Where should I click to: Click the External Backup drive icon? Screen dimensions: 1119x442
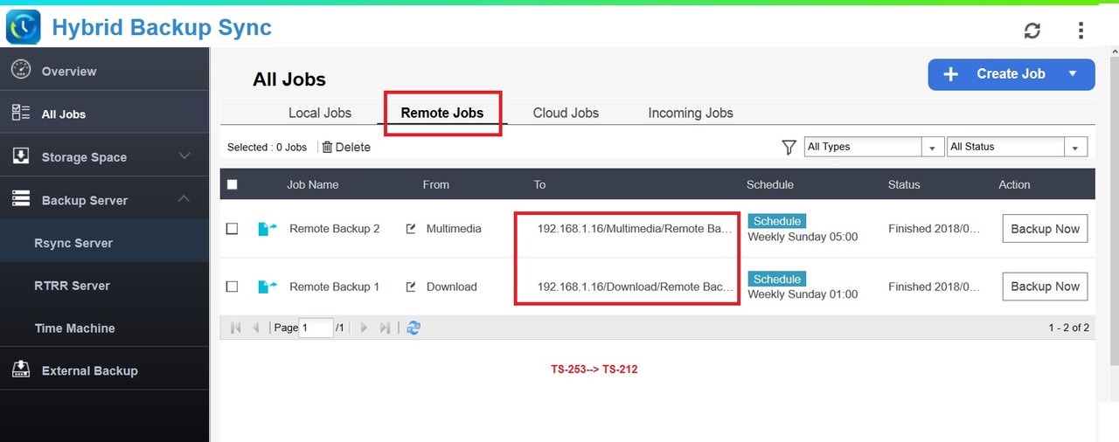click(x=21, y=370)
